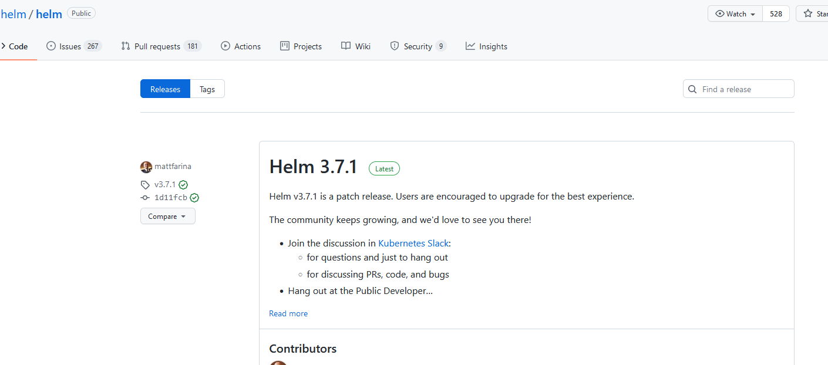View the 528 watchers count
828x365 pixels.
[x=776, y=13]
